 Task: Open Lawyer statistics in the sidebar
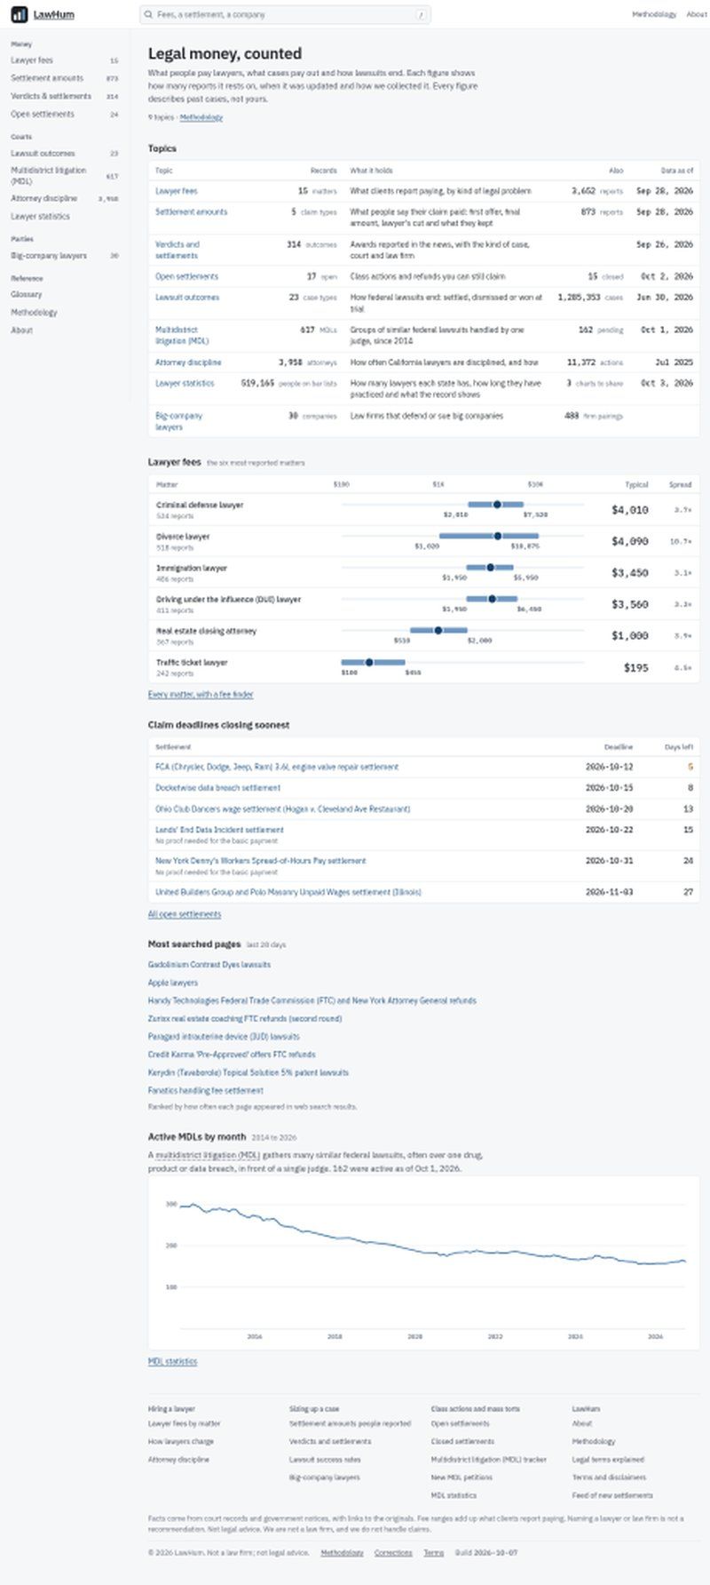40,217
